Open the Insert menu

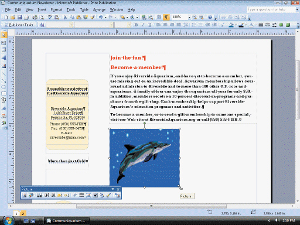pos(42,10)
